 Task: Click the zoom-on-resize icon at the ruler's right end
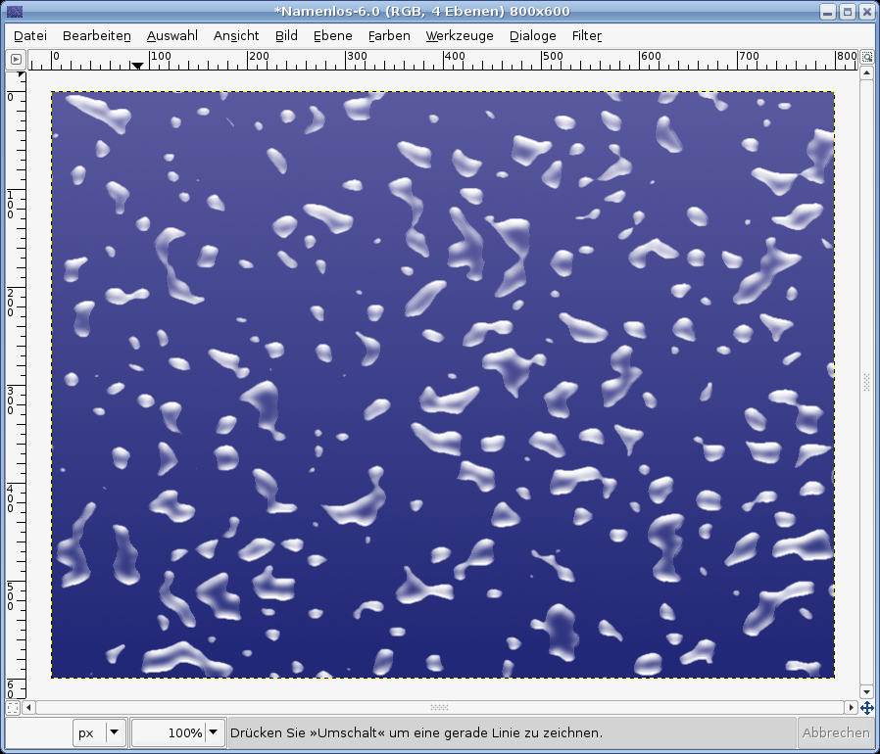[867, 57]
